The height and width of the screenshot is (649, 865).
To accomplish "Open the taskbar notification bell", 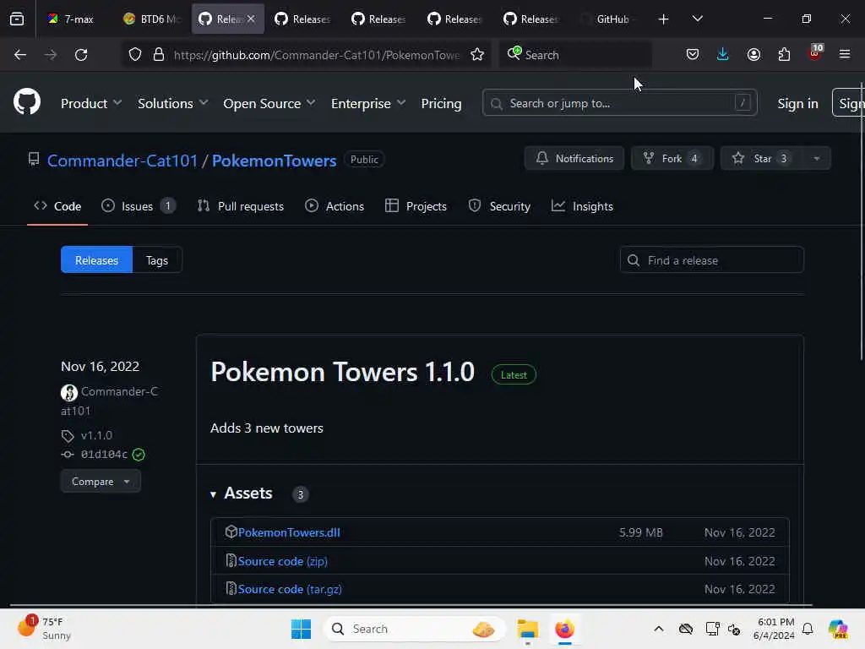I will coord(808,629).
